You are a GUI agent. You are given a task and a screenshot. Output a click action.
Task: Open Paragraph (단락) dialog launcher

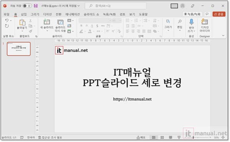tap(161, 36)
